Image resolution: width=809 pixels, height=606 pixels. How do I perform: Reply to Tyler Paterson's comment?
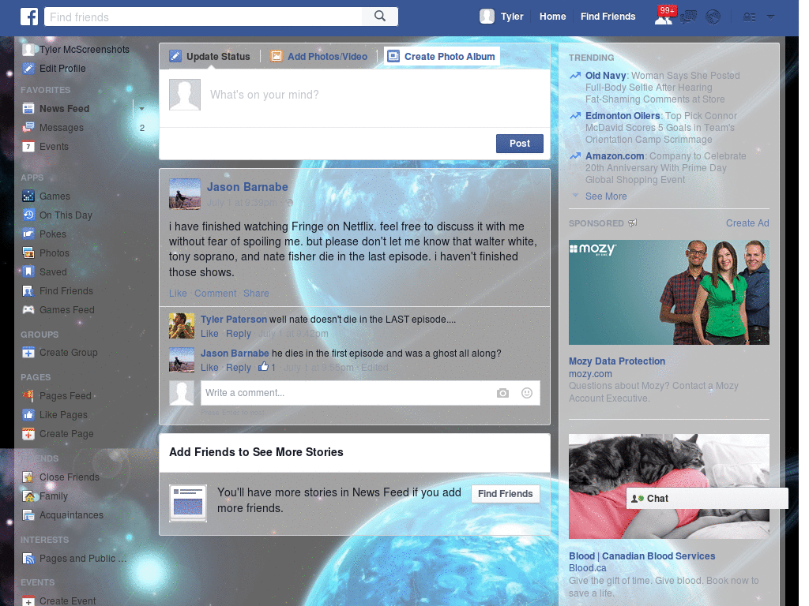tap(239, 334)
